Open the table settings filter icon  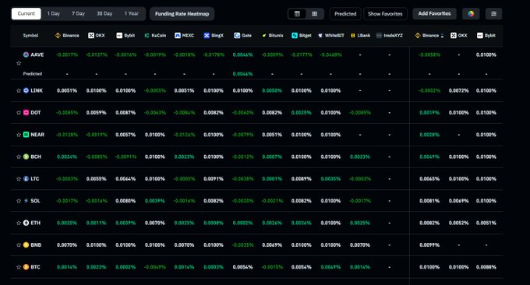493,14
